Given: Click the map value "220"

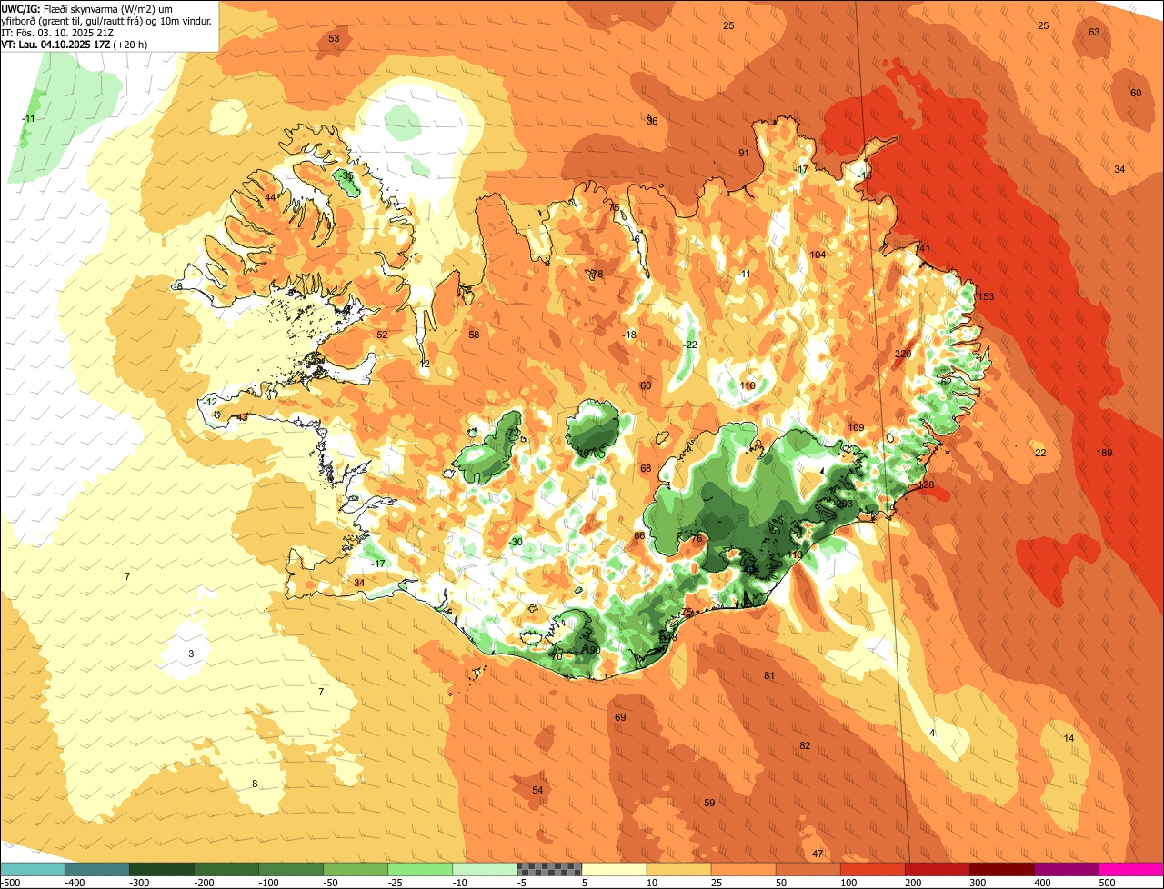Looking at the screenshot, I should point(903,354).
